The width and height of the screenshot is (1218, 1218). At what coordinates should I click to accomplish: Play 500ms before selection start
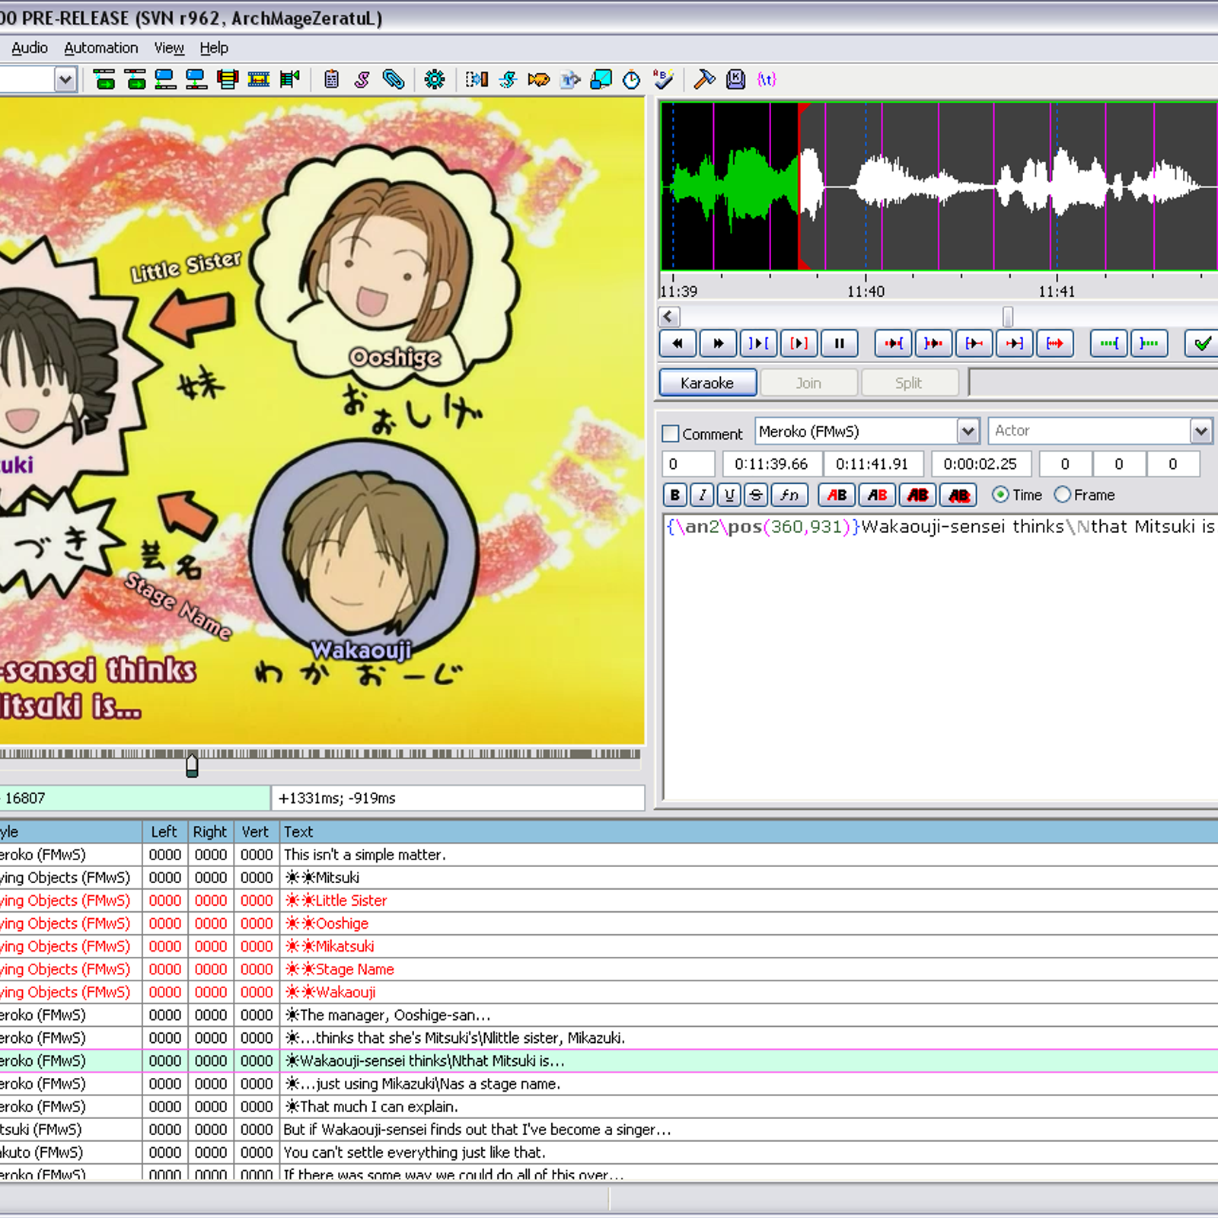point(894,343)
